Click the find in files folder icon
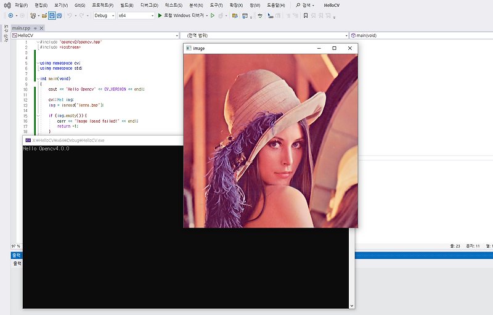 [x=235, y=15]
